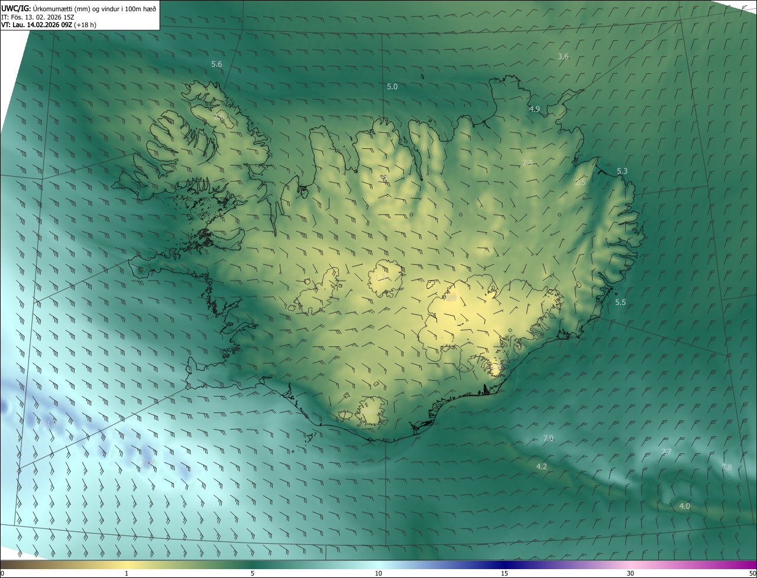Click the 5 tick on the color scale
This screenshot has height=578, width=757.
click(x=253, y=573)
